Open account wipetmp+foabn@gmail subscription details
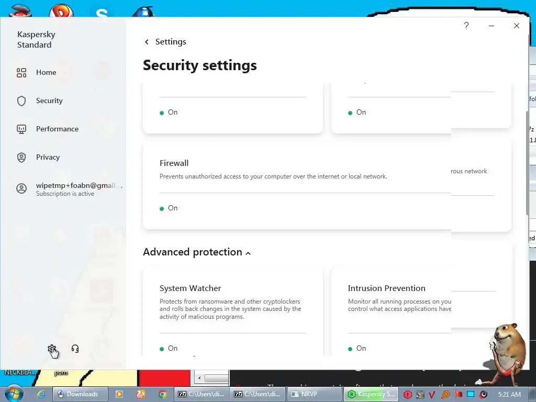 79,189
